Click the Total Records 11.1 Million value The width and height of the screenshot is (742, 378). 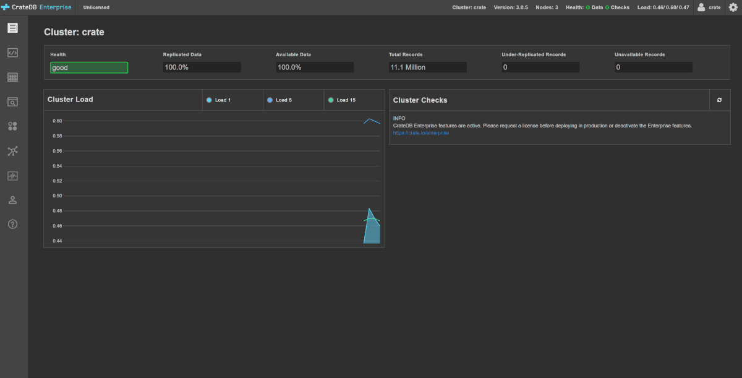[427, 67]
